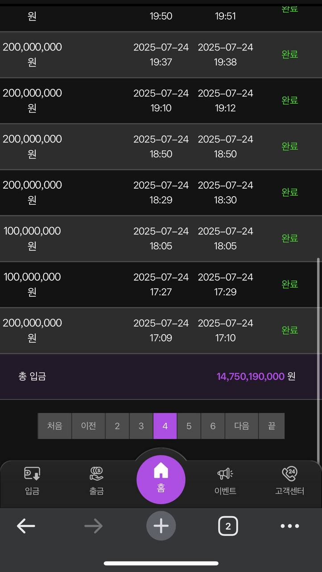Jump to 끝 last page
The width and height of the screenshot is (322, 572).
pyautogui.click(x=272, y=426)
